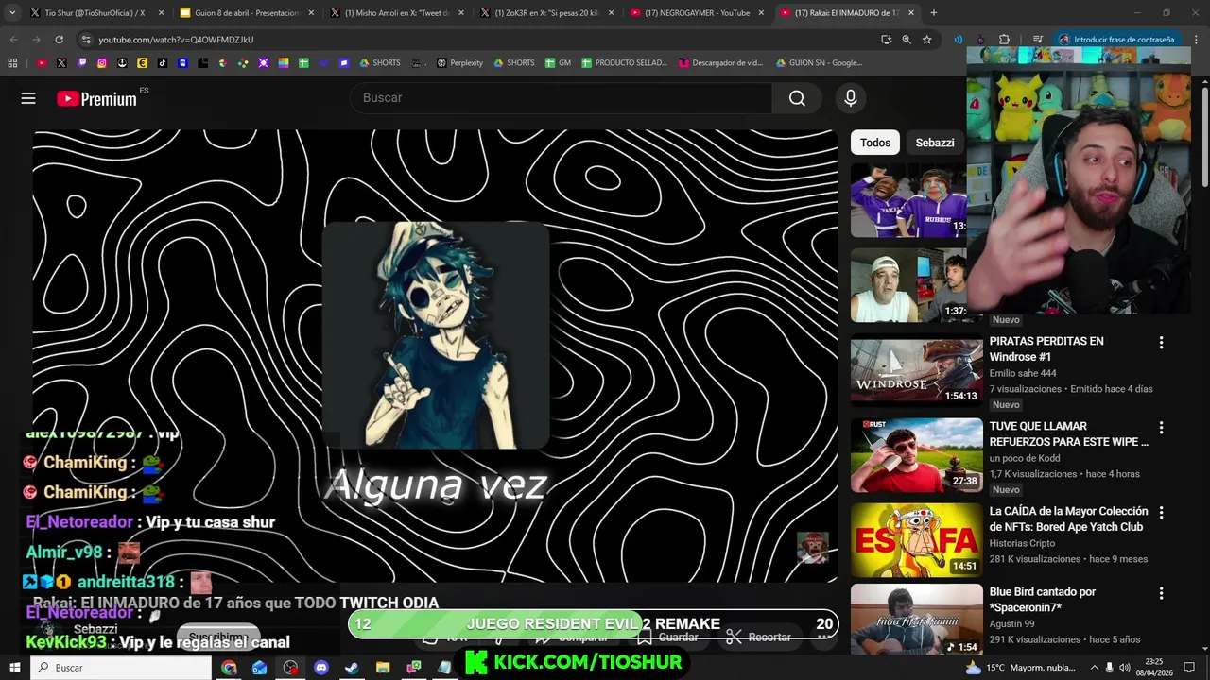
Task: Open the Instagram bookmark icon
Action: pyautogui.click(x=102, y=63)
